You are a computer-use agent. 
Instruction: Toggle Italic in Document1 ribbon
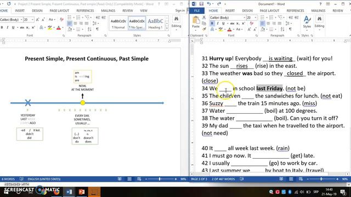point(218,24)
